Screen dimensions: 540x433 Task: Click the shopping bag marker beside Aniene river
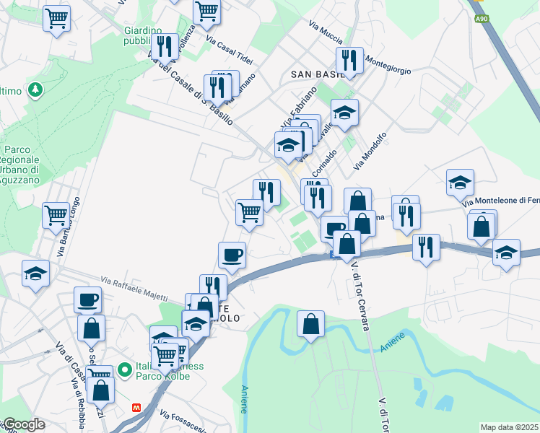(310, 325)
